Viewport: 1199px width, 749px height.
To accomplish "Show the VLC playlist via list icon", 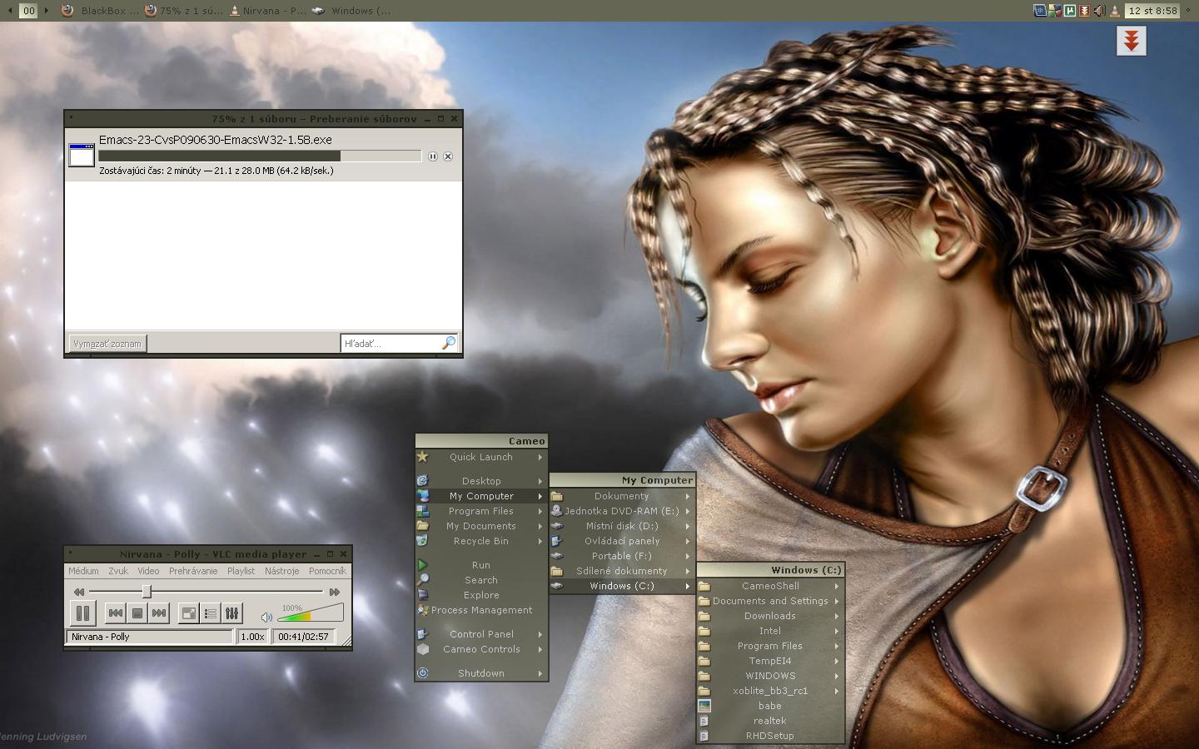I will click(211, 613).
